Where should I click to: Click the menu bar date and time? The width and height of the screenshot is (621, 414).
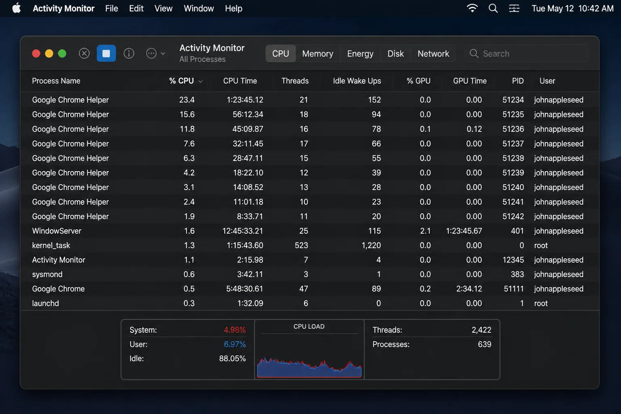click(x=572, y=8)
